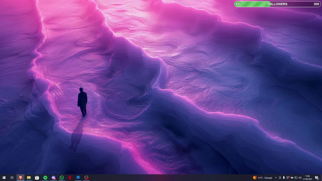The width and height of the screenshot is (322, 181).
Task: Open the notification center with 9 notifications
Action: (x=317, y=178)
